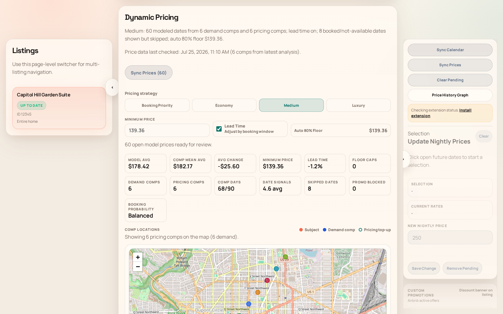Click the green map marker near US 29
503x314 pixels.
[285, 257]
